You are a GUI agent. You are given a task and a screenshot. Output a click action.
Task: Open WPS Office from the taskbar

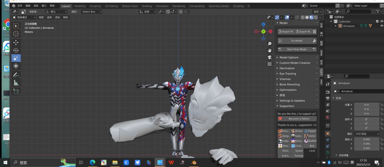coord(171,162)
